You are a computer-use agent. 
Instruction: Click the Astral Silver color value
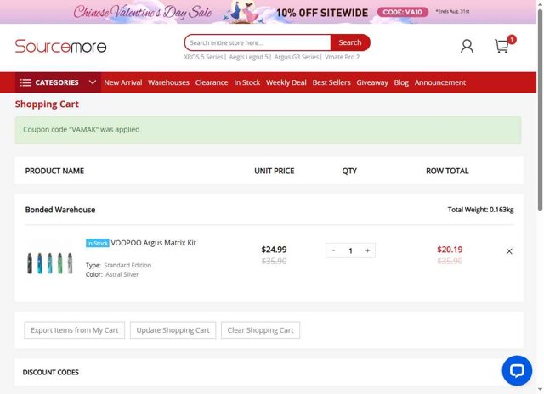[122, 274]
